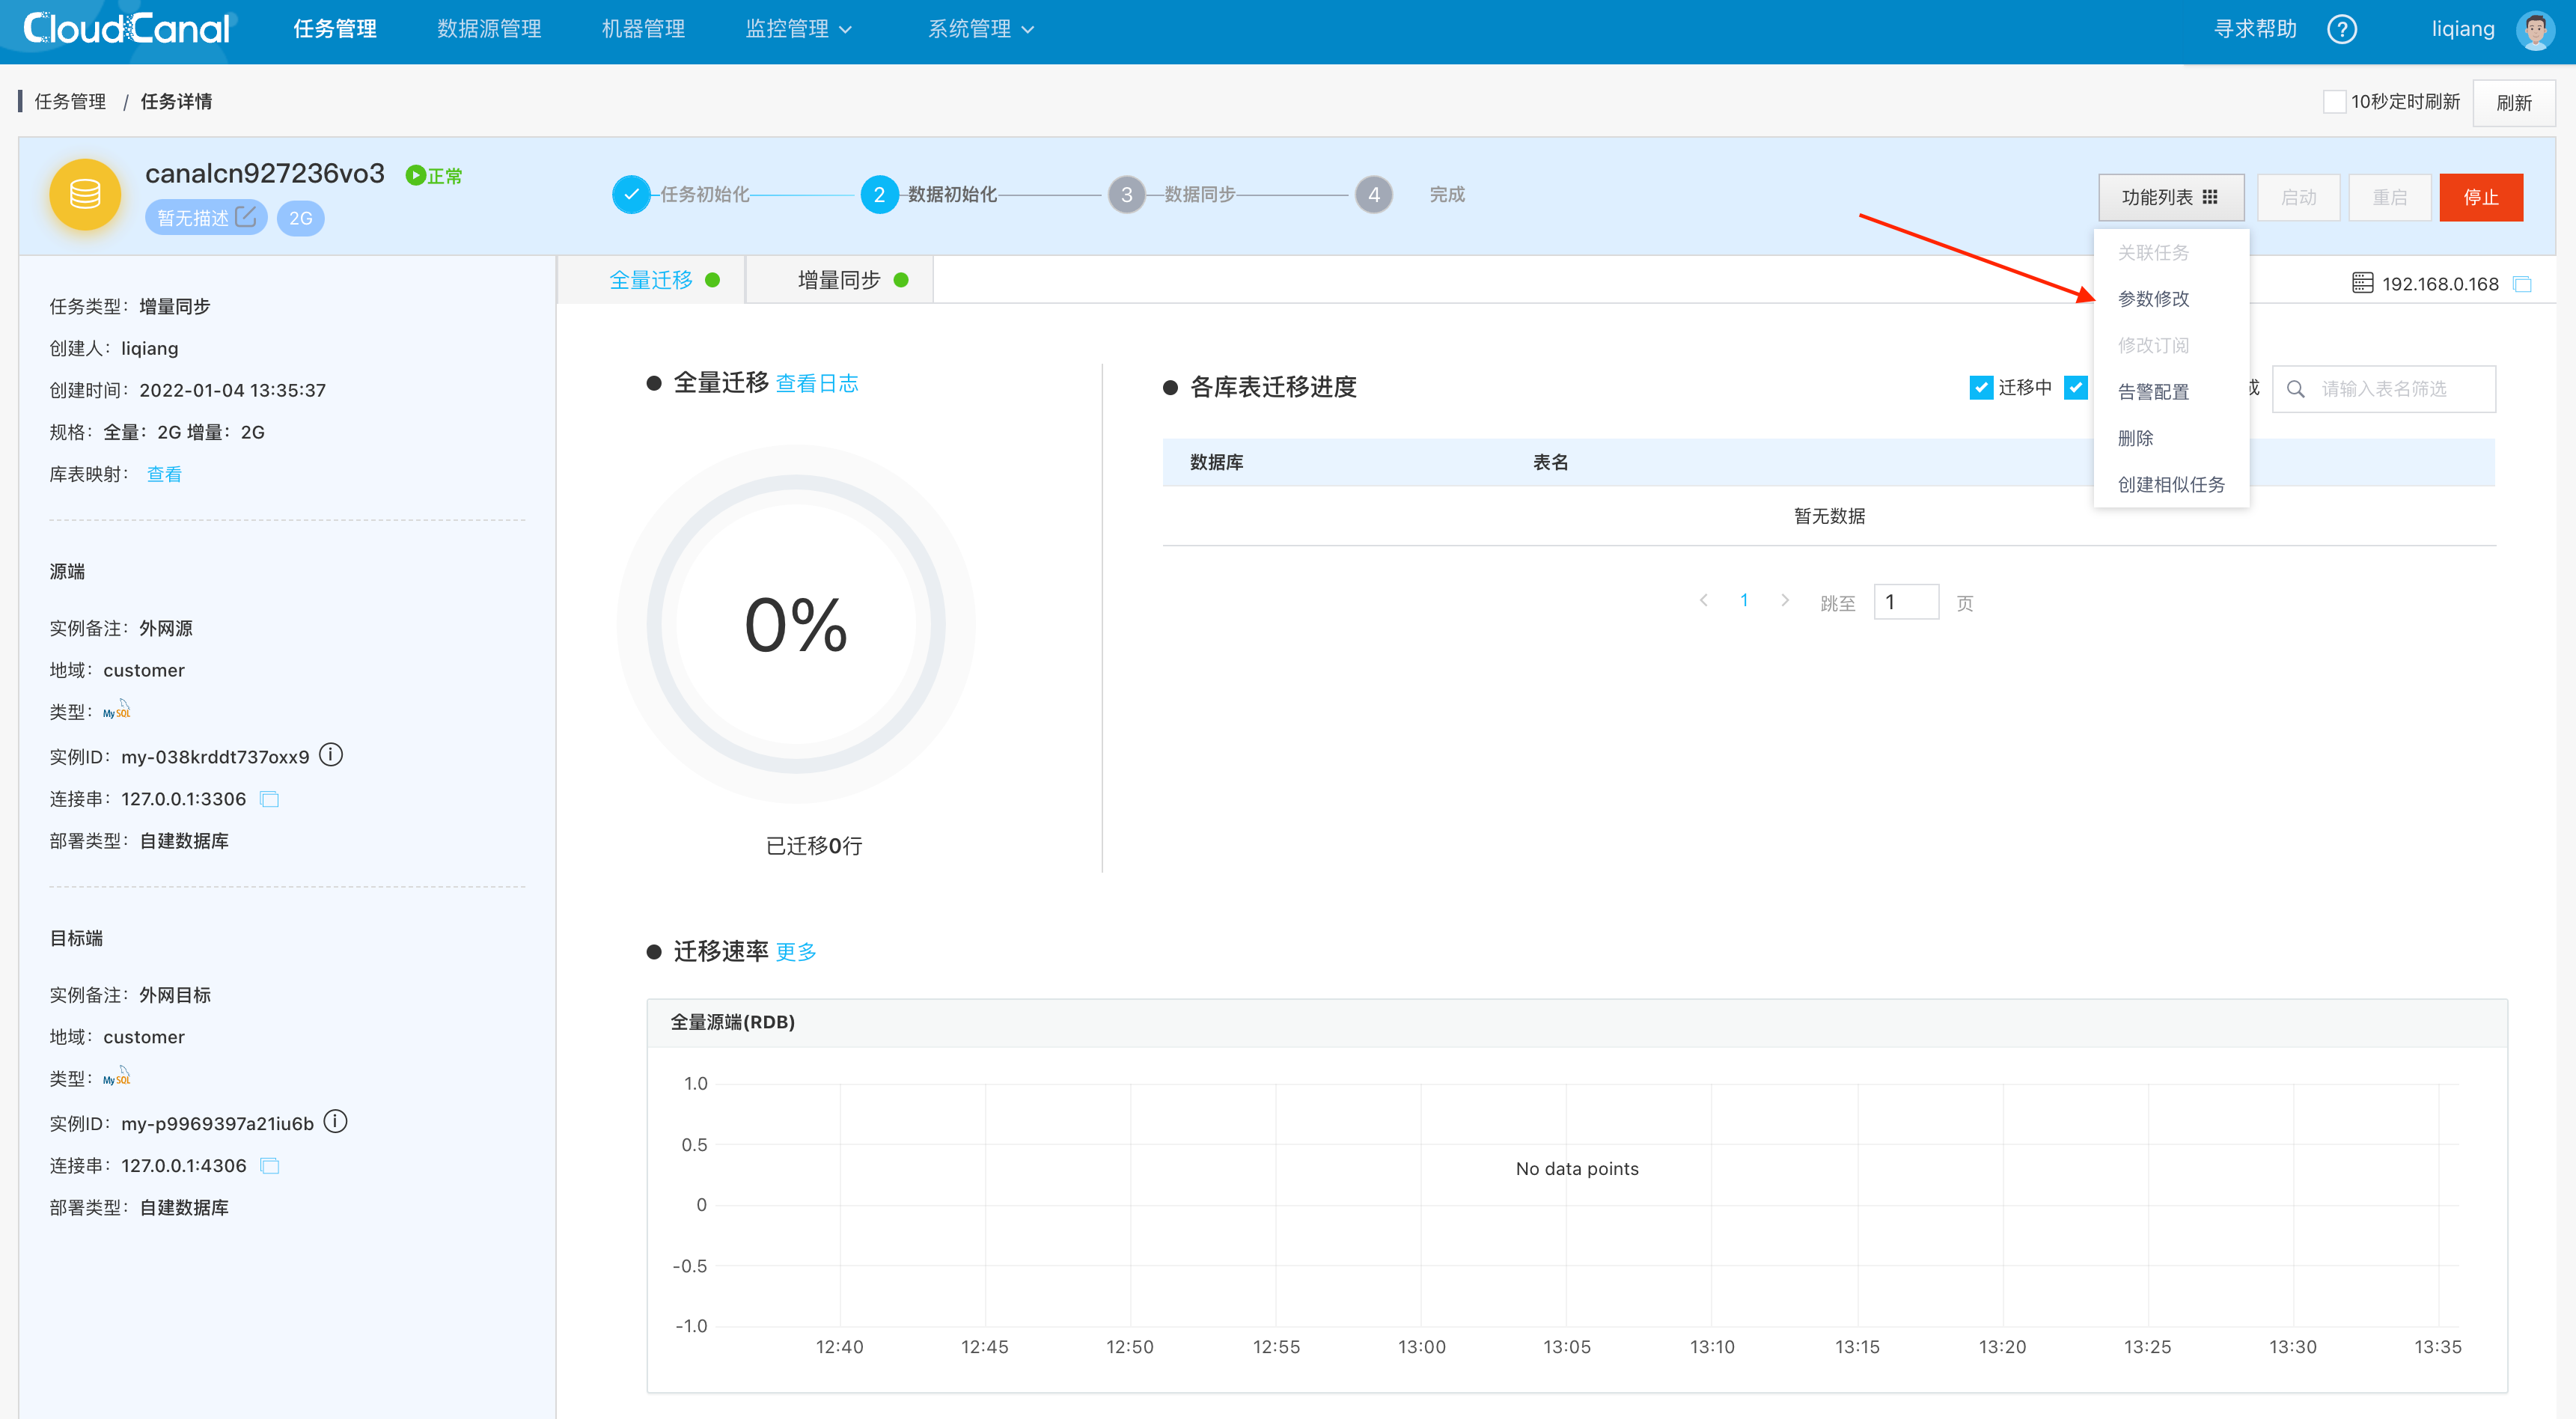The image size is (2576, 1419).
Task: Toggle the checkbox right of 迁移中
Action: coord(2075,387)
